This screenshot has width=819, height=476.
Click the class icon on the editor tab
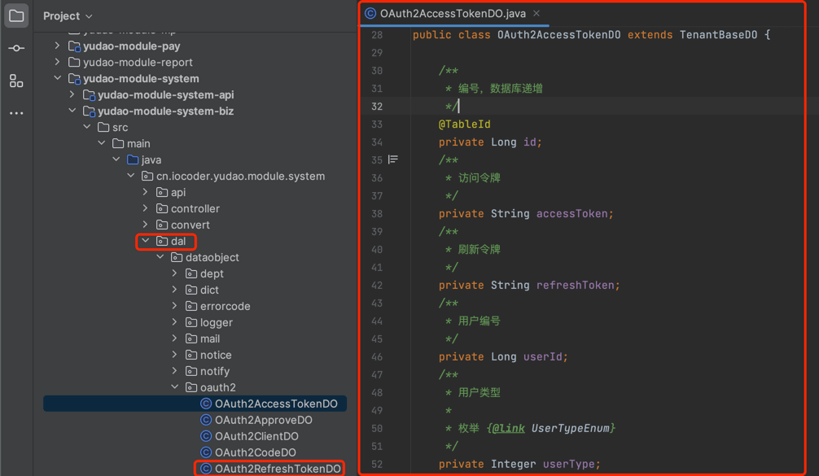pyautogui.click(x=370, y=14)
